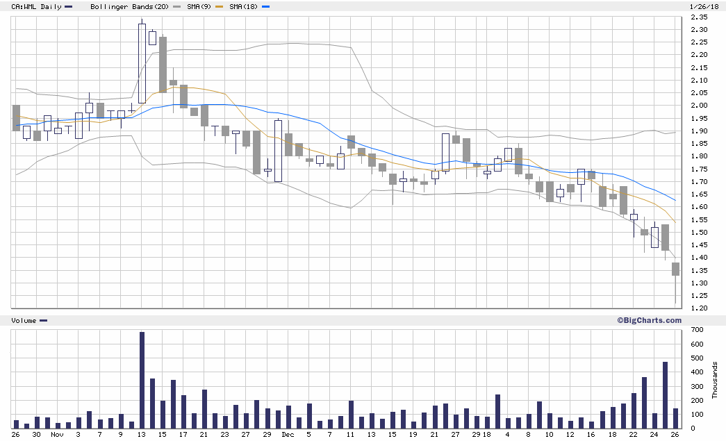Select the tallest volume bar near 13 Nov
Viewport: 726px width, 441px height.
(142, 380)
